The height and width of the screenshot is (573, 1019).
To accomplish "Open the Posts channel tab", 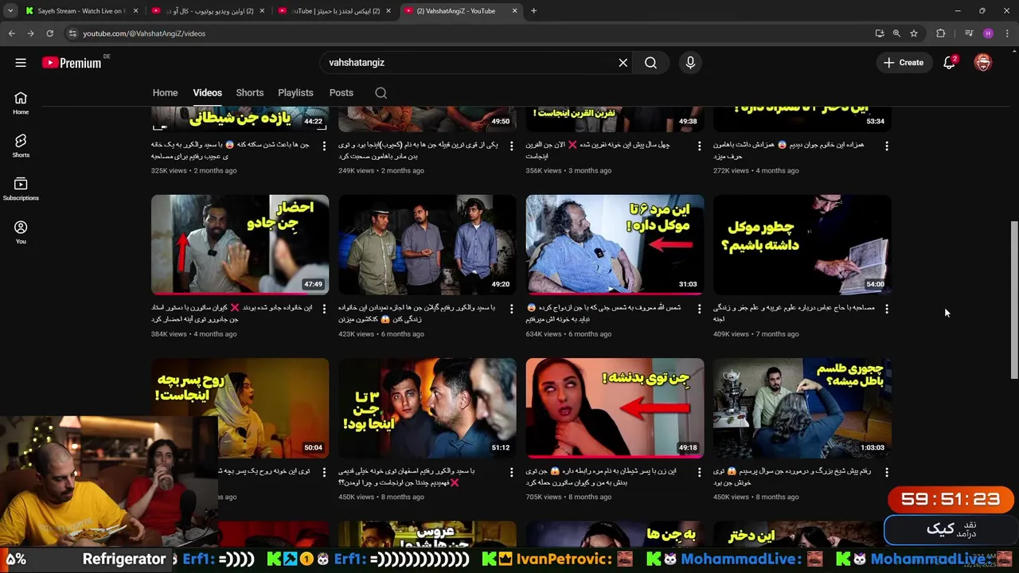I will point(342,93).
